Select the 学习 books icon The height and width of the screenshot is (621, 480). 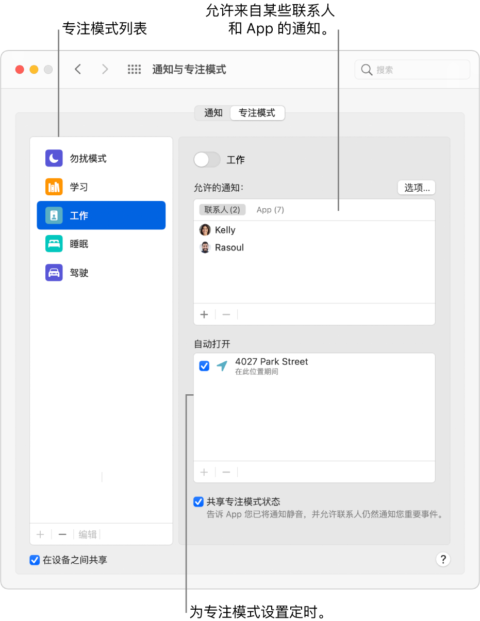[54, 187]
